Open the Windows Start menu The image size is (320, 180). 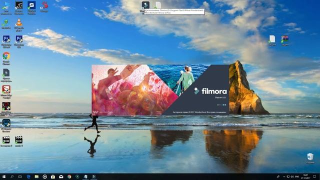pyautogui.click(x=4, y=176)
